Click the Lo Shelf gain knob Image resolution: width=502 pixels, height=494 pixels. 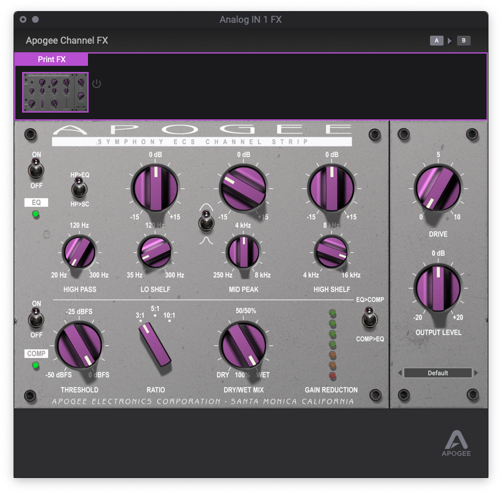155,188
